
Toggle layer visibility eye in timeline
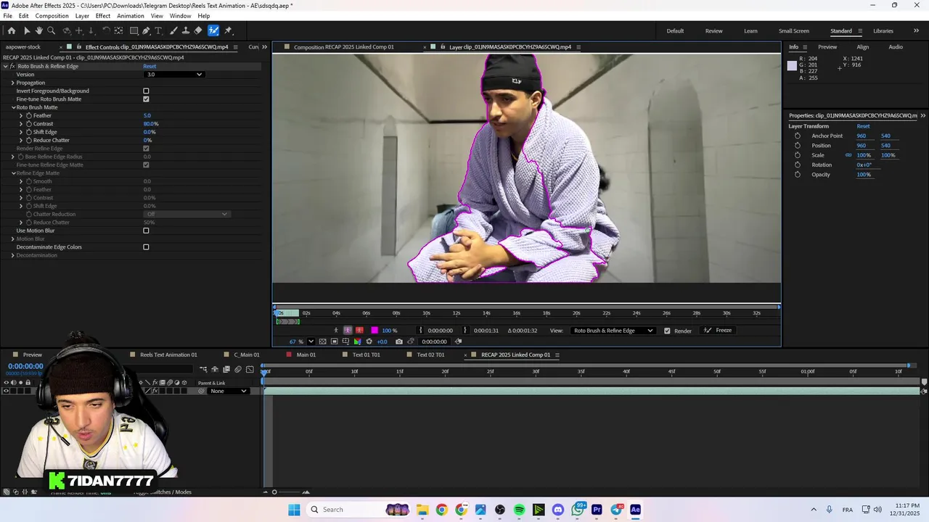pyautogui.click(x=6, y=391)
